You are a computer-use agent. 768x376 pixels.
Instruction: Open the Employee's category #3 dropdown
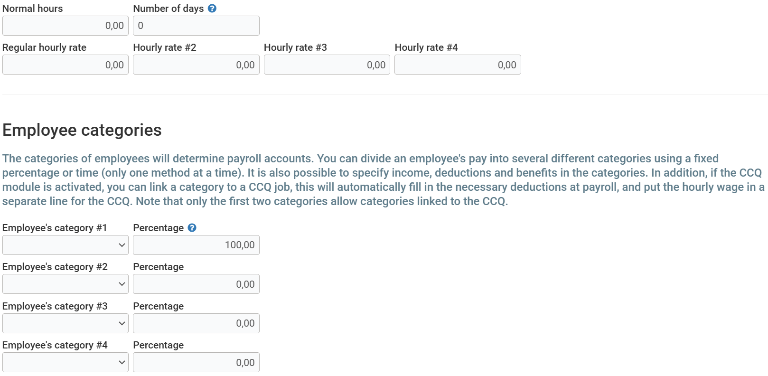(x=66, y=323)
